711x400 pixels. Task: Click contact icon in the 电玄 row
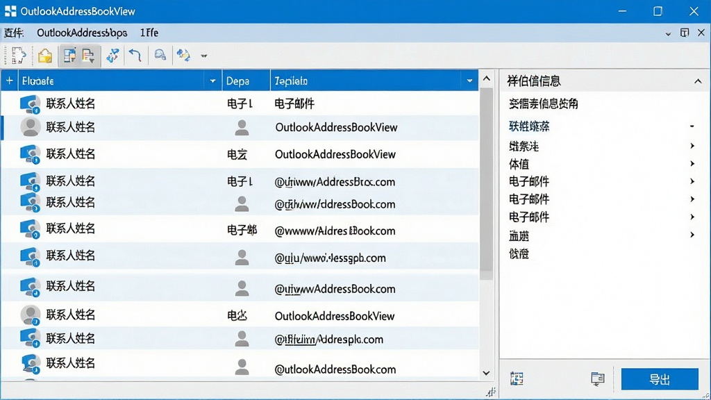30,154
